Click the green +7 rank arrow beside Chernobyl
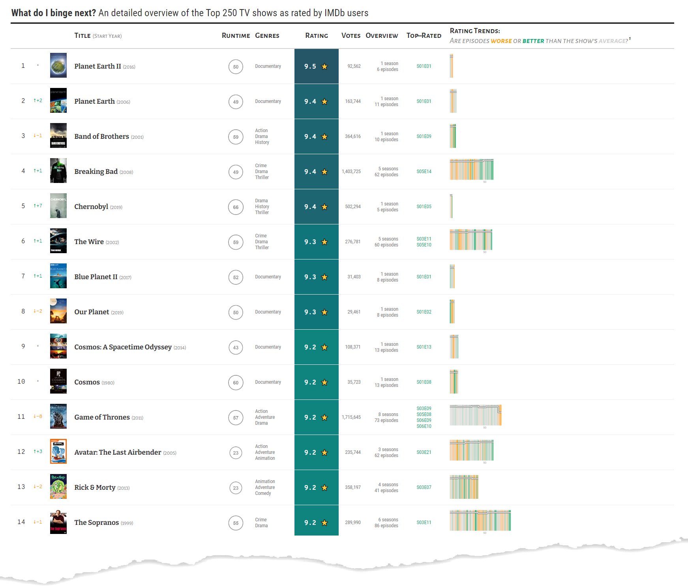 37,206
